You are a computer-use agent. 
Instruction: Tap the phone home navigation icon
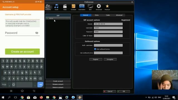(22, 91)
